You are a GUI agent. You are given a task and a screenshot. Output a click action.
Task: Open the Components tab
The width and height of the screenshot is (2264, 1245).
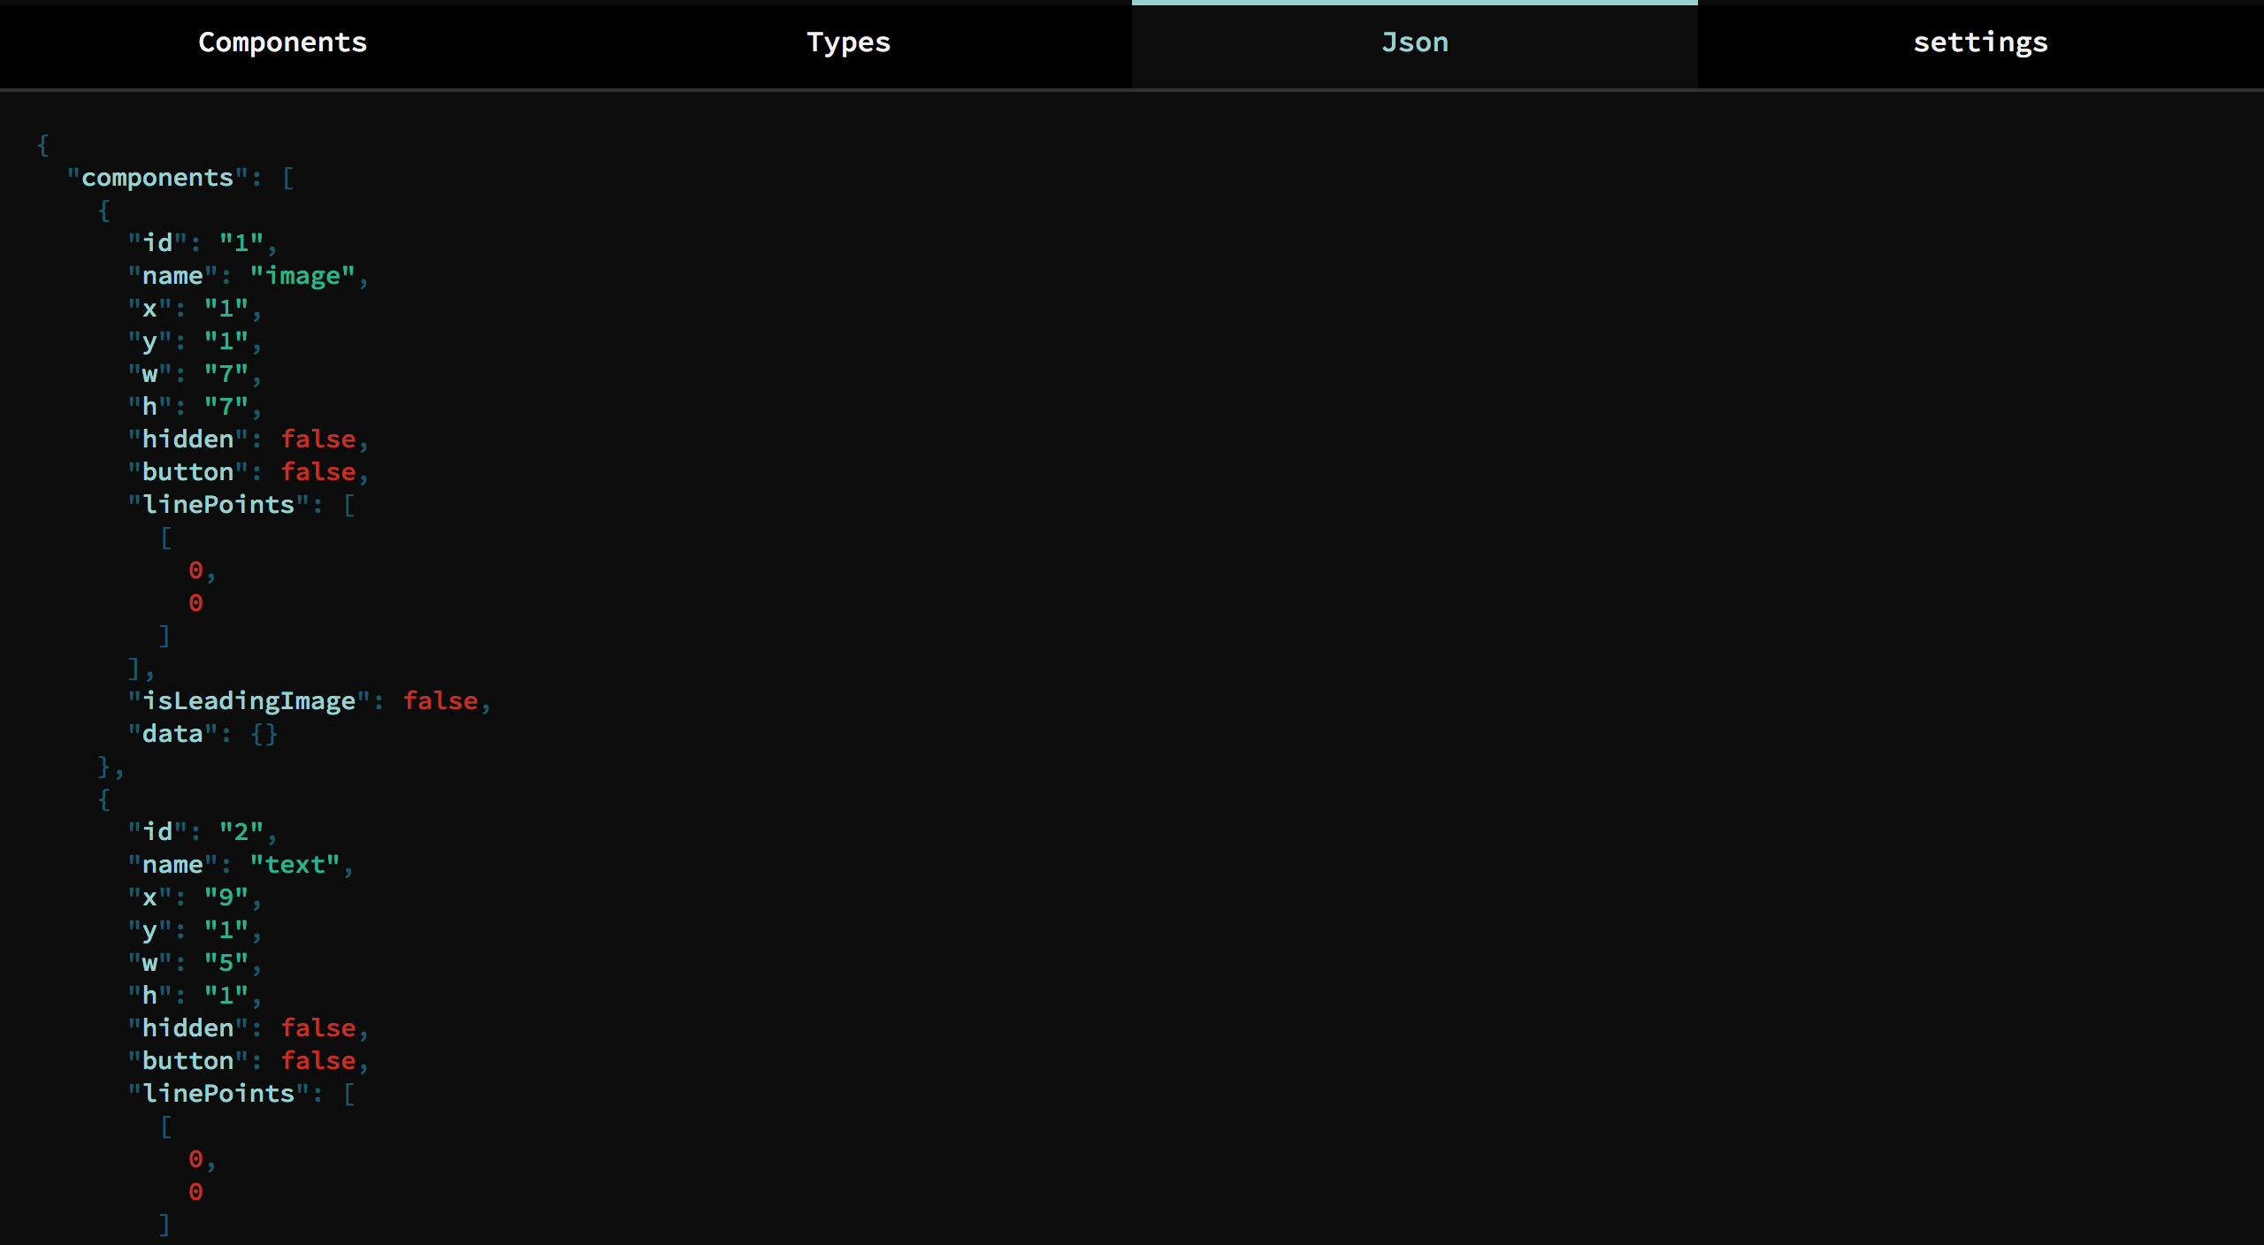[x=282, y=42]
